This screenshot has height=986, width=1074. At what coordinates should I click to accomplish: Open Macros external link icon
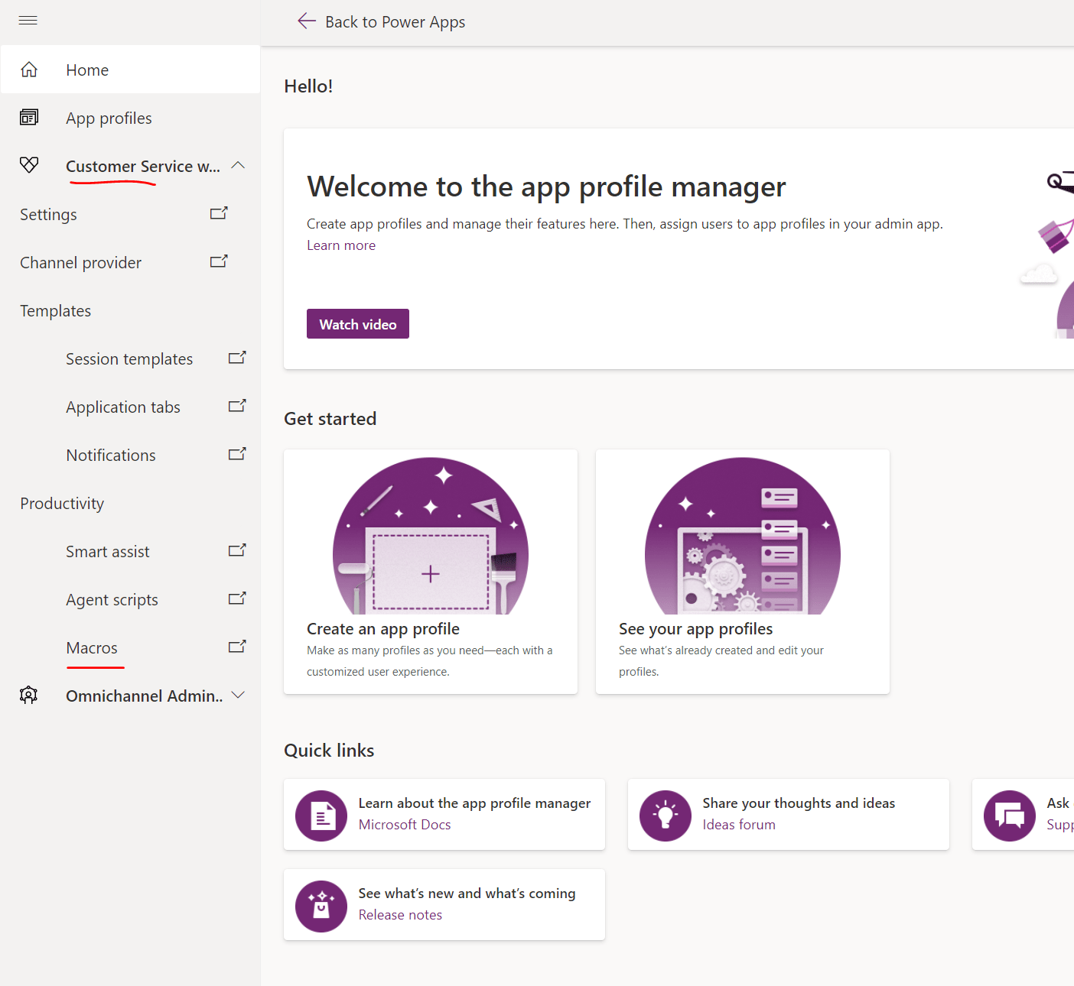(x=237, y=647)
